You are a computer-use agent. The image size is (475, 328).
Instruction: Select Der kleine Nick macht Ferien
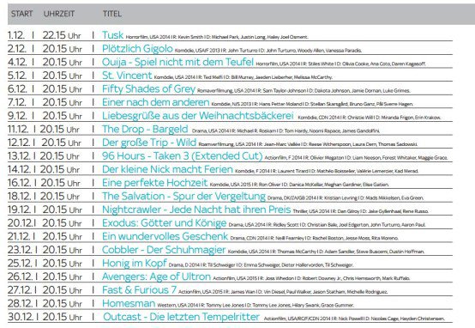click(167, 169)
